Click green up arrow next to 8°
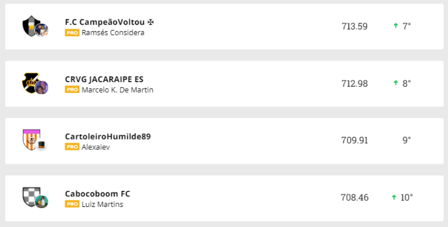This screenshot has width=448, height=227. tap(395, 83)
